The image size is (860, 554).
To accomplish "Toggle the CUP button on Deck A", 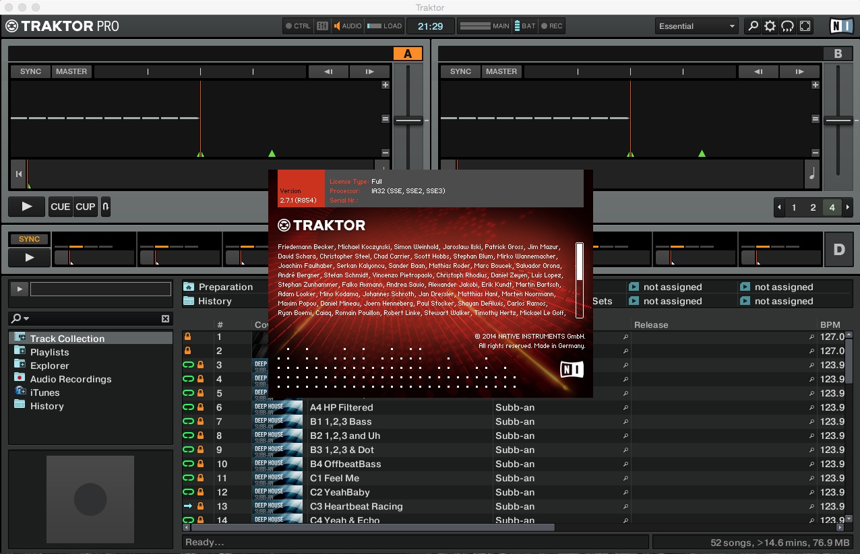I will (86, 207).
